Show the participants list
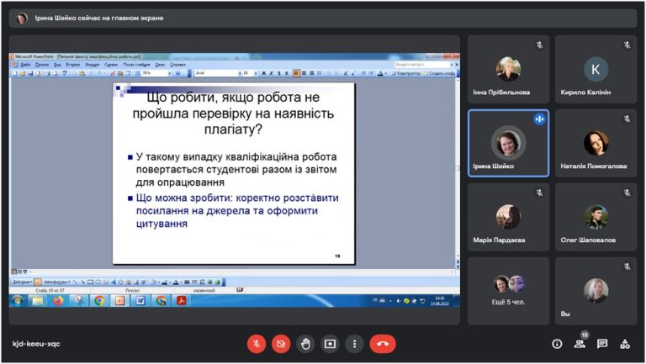The height and width of the screenshot is (364, 646). pos(580,344)
